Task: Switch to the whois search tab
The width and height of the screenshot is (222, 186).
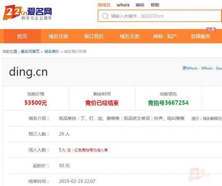Action: point(123,5)
